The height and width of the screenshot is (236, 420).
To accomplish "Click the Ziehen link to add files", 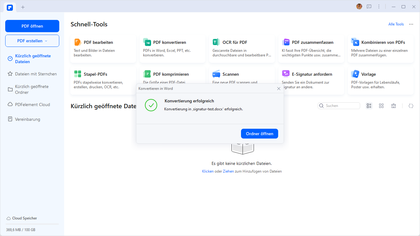I will [228, 171].
